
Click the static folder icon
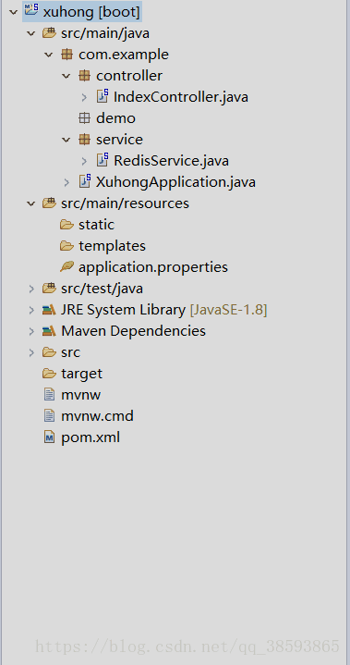[x=66, y=225]
